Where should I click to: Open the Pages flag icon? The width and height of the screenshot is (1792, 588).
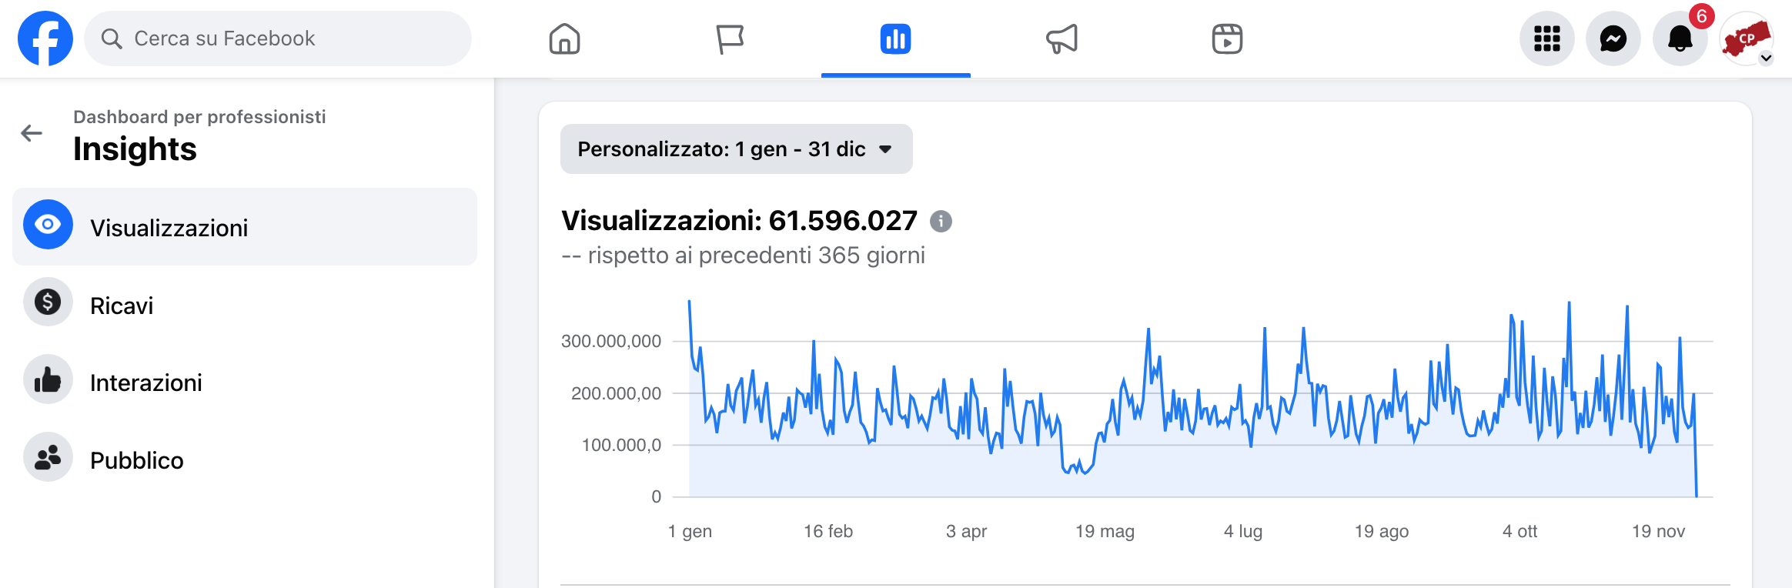point(730,38)
